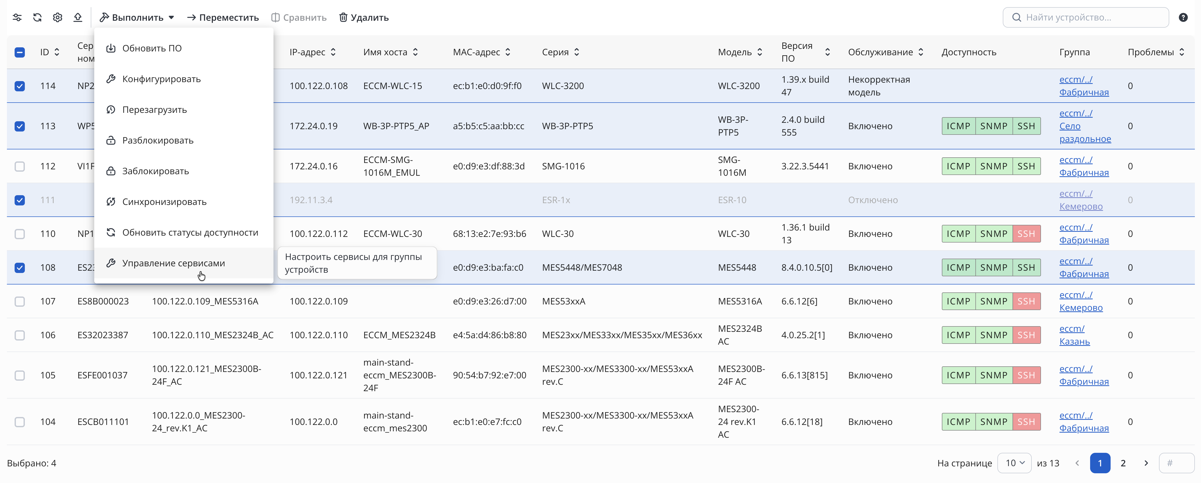Open the help question mark icon
Image resolution: width=1201 pixels, height=483 pixels.
pos(1183,17)
